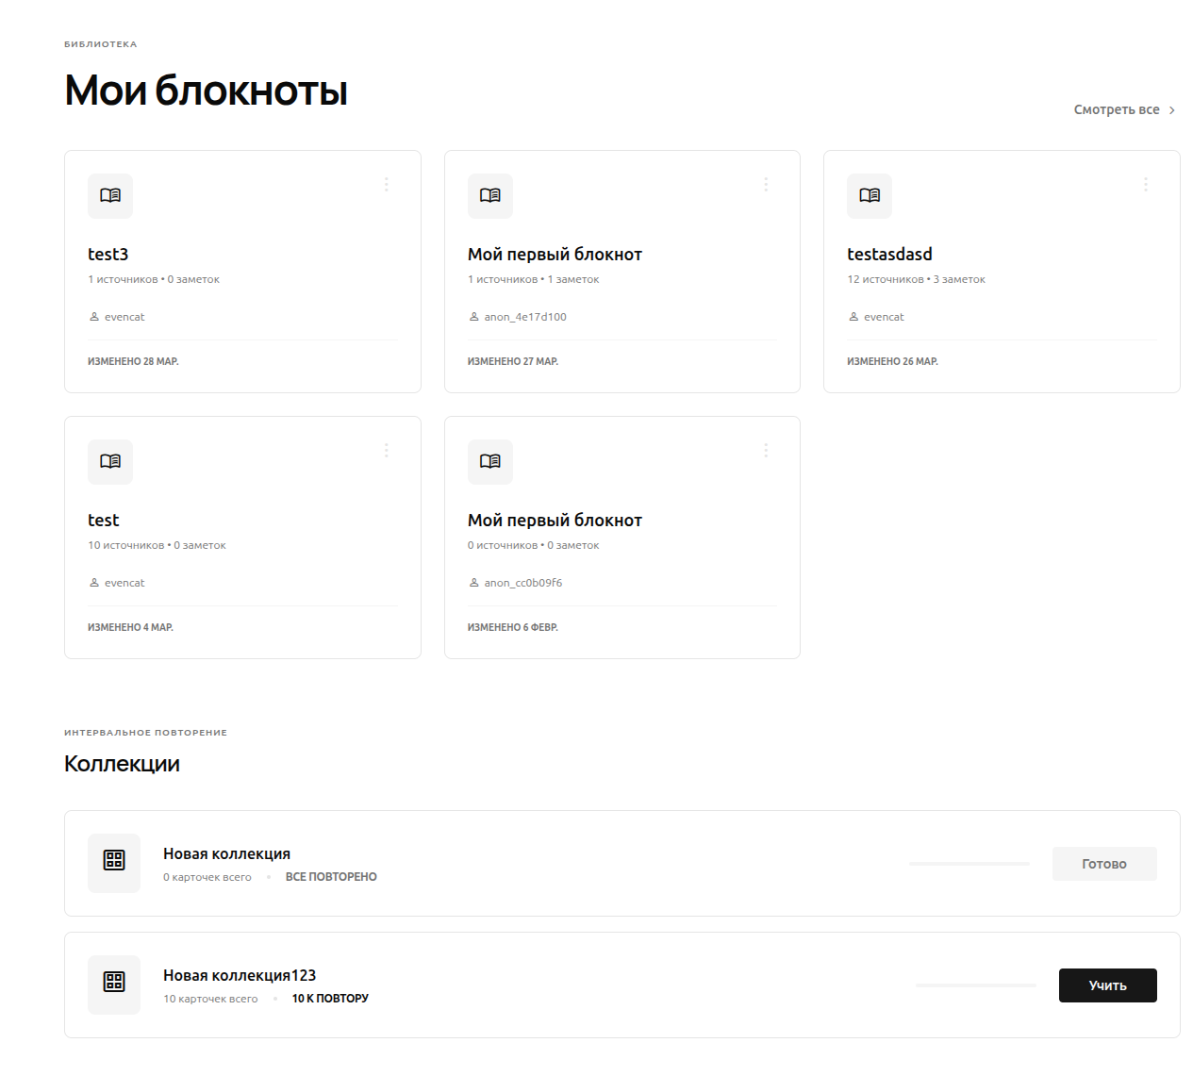This screenshot has height=1076, width=1193.
Task: Click the Новая коллекция title with 0 cards
Action: pyautogui.click(x=226, y=853)
